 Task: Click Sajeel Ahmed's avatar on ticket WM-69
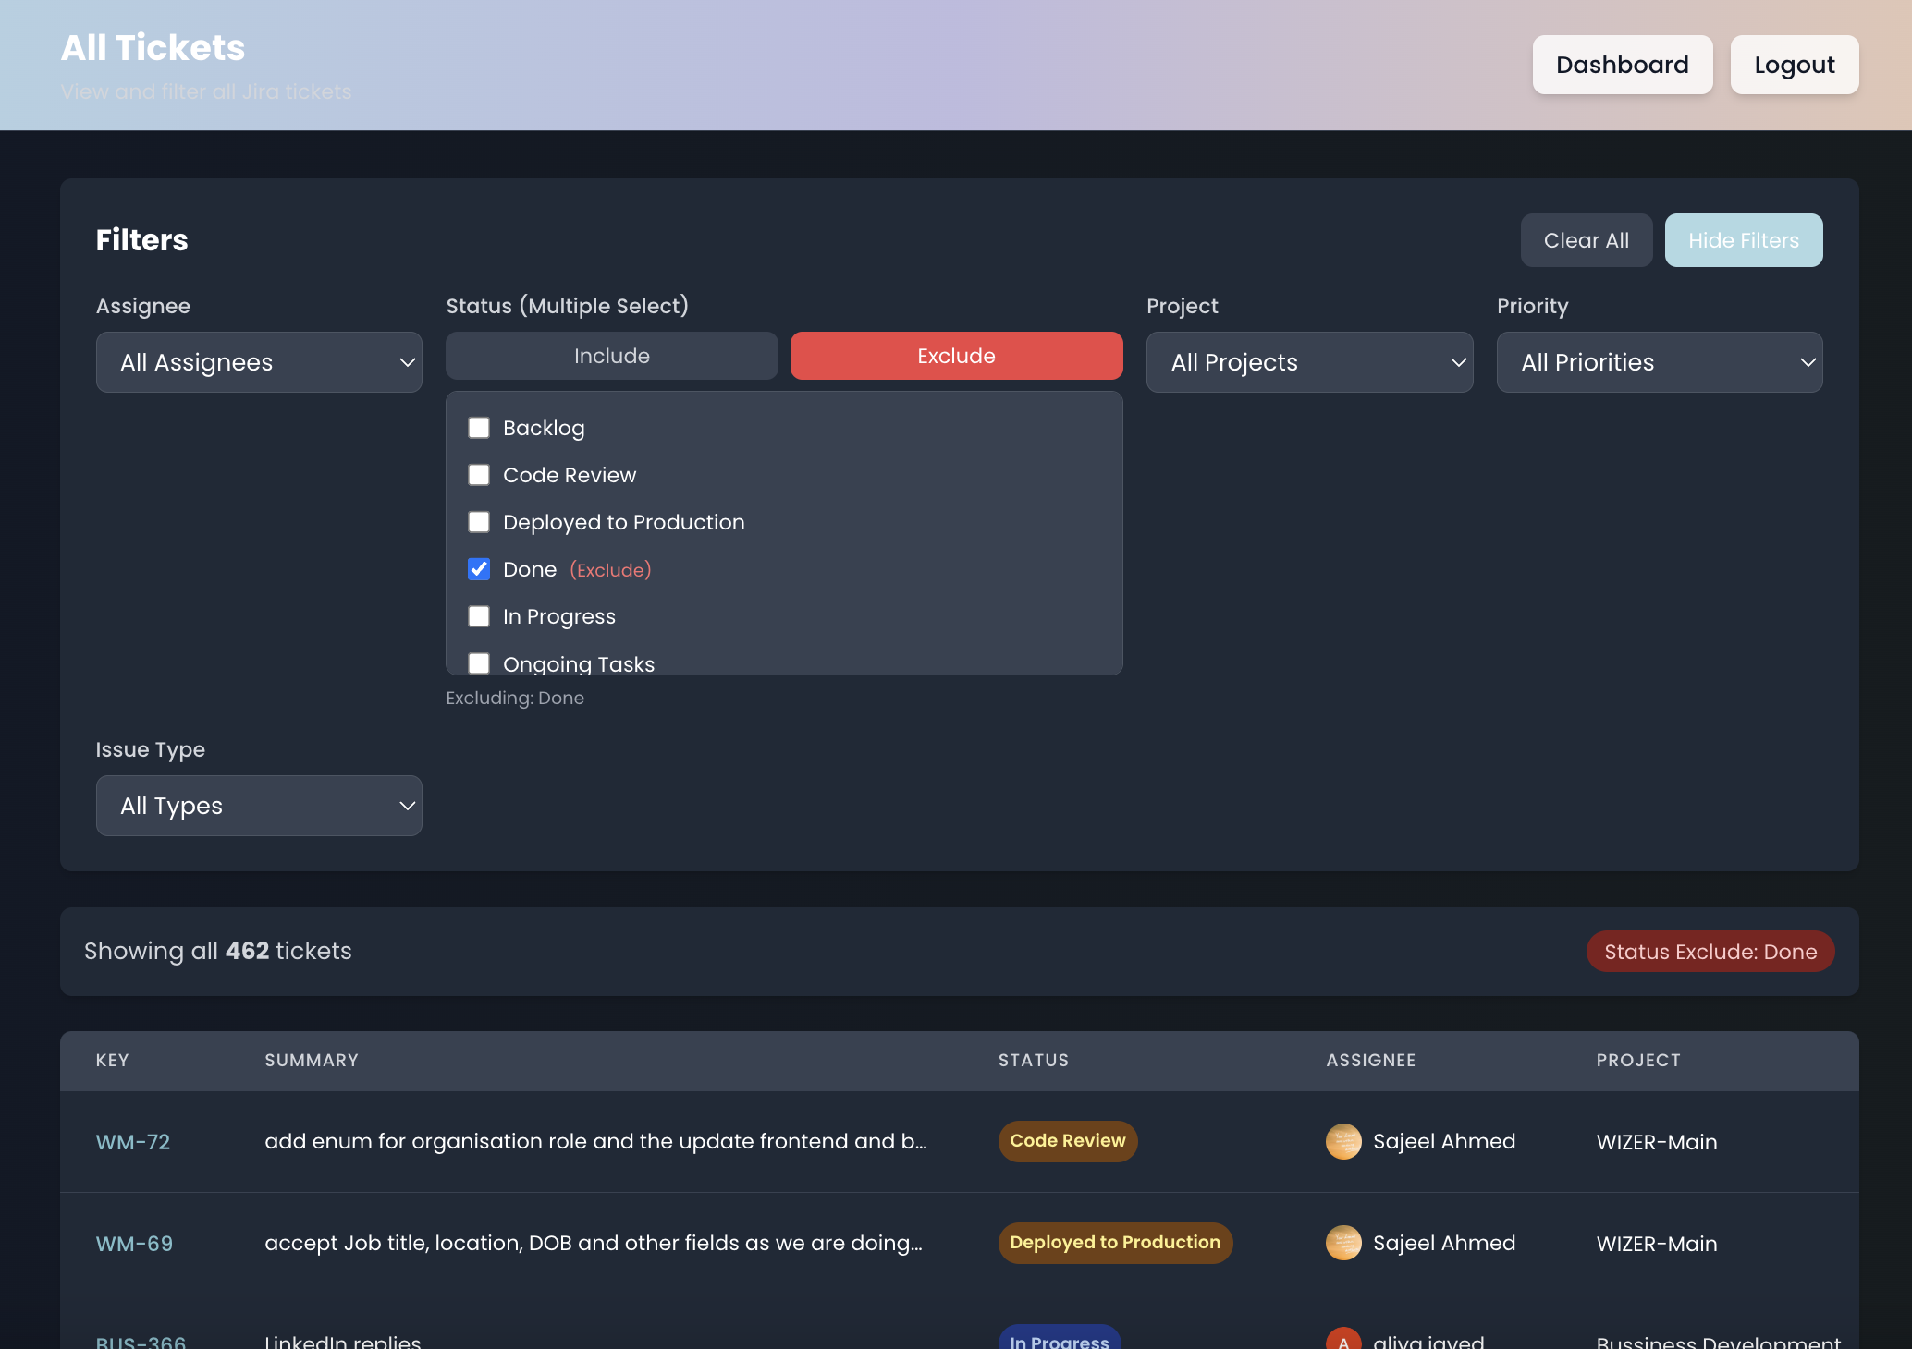tap(1343, 1243)
